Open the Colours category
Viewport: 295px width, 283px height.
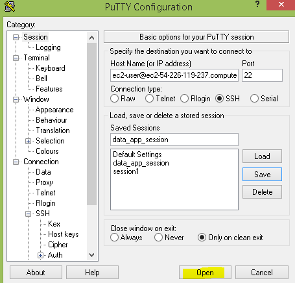[x=47, y=151]
